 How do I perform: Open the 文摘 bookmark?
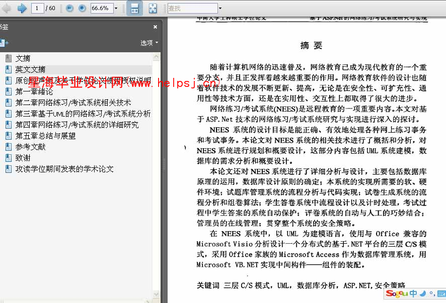pyautogui.click(x=23, y=58)
